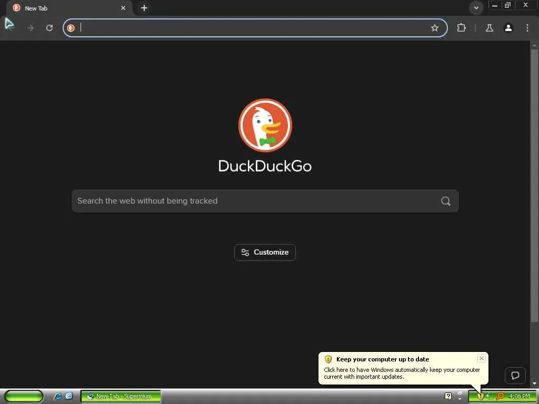
Task: Reload the page with the refresh icon
Action: [x=49, y=28]
